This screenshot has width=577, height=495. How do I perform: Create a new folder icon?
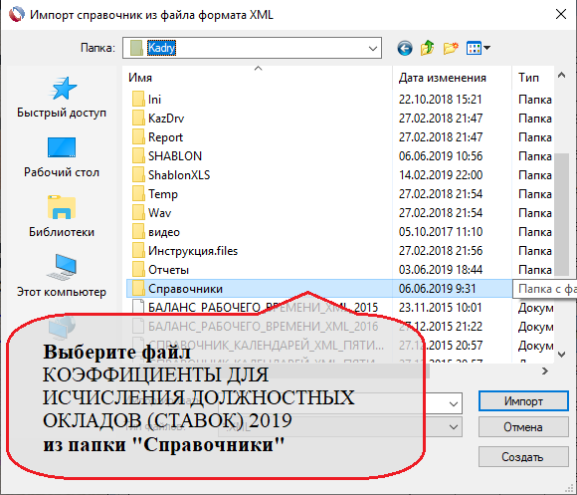(451, 48)
